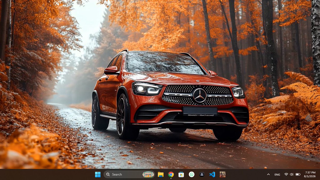The height and width of the screenshot is (180, 320).
Task: Launch Google Chrome from the taskbar
Action: point(171,174)
